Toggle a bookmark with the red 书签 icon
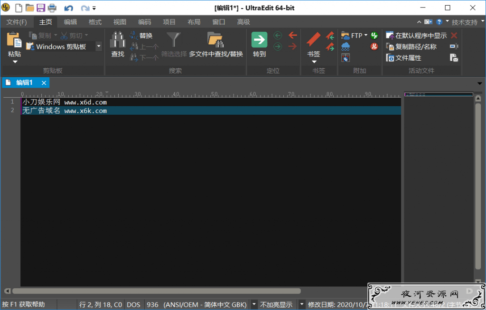Viewport: 486px width, 310px height. click(x=313, y=39)
